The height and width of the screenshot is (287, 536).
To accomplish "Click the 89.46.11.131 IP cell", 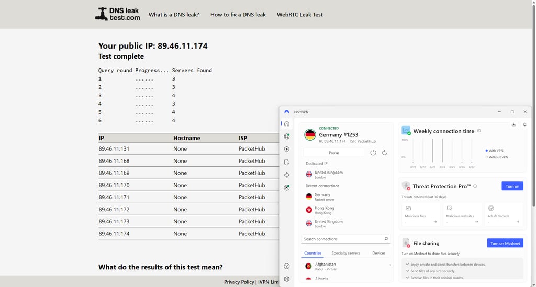I will point(114,149).
